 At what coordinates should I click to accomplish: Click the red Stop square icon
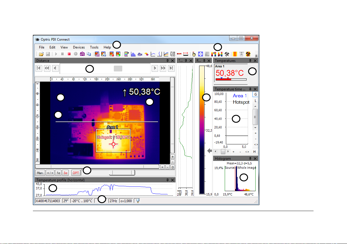click(x=69, y=54)
